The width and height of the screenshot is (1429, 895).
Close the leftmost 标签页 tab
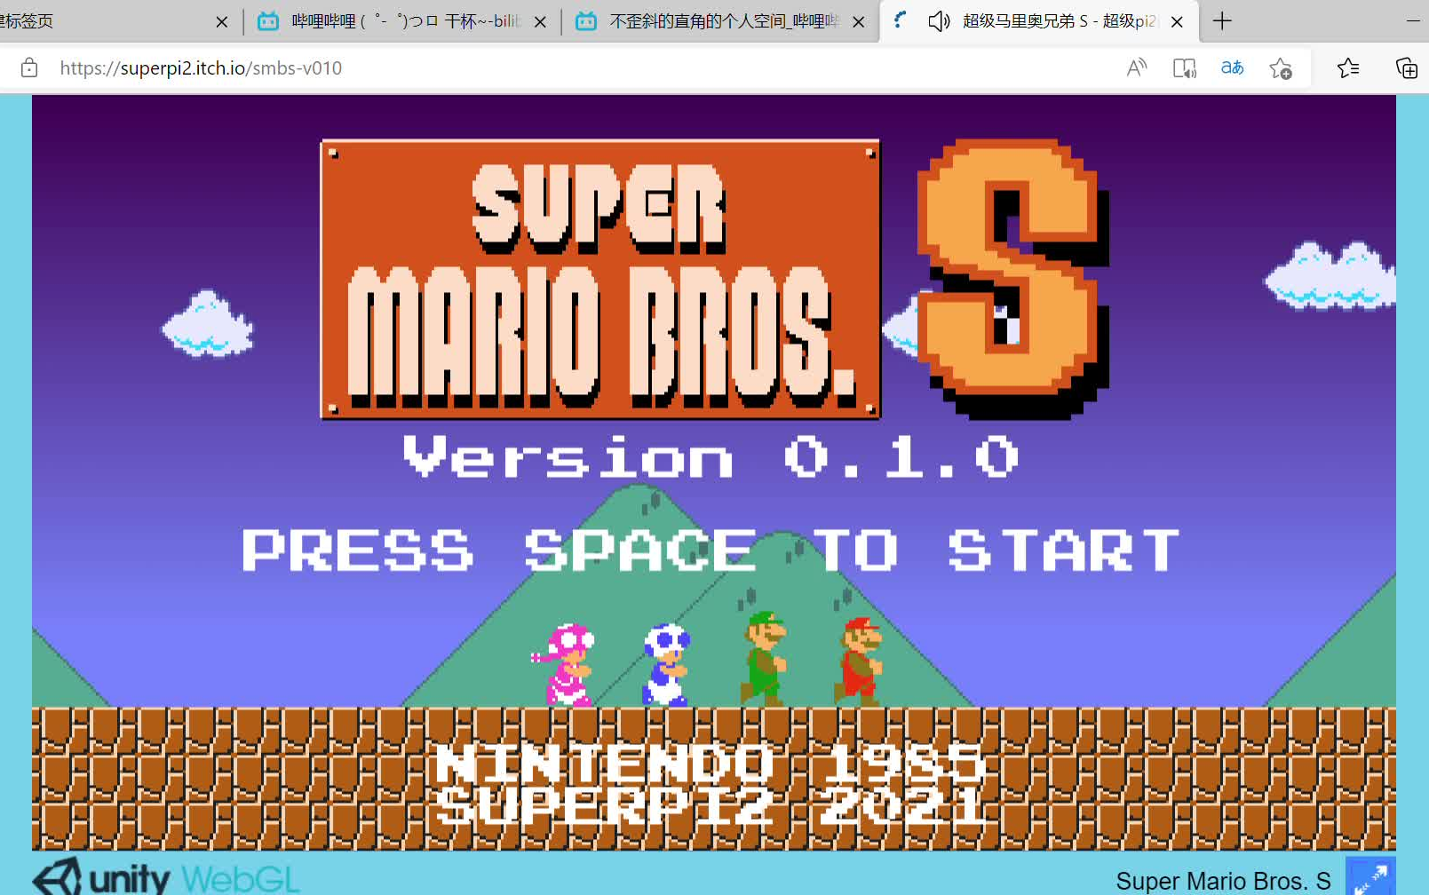[222, 21]
